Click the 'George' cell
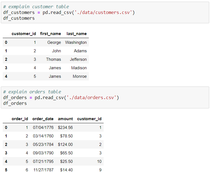Screen dimensions: 210x173 point(54,42)
